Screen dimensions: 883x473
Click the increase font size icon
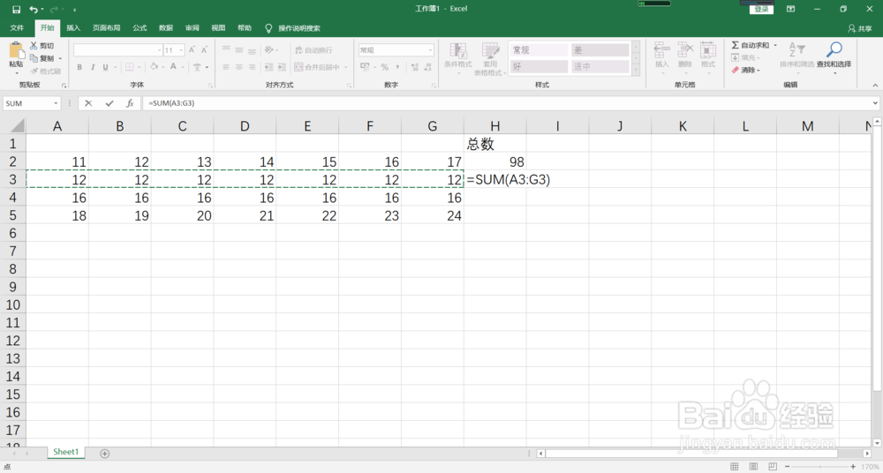[192, 50]
